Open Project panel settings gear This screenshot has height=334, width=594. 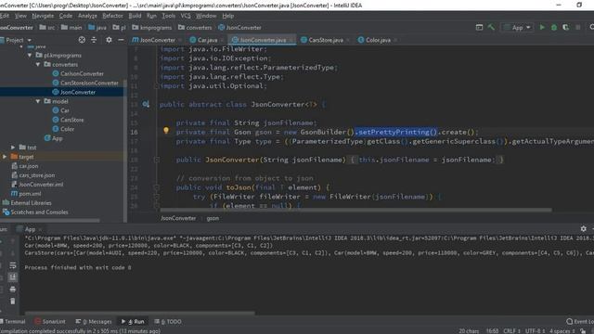[109, 40]
